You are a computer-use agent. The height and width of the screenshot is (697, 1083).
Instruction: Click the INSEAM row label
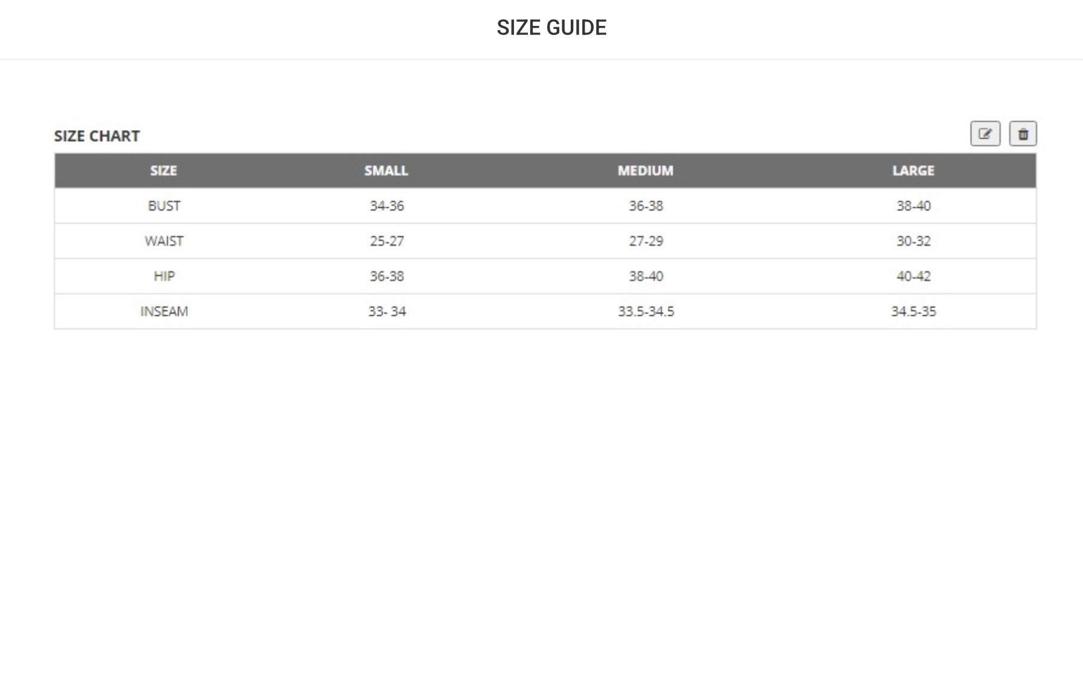pyautogui.click(x=164, y=312)
